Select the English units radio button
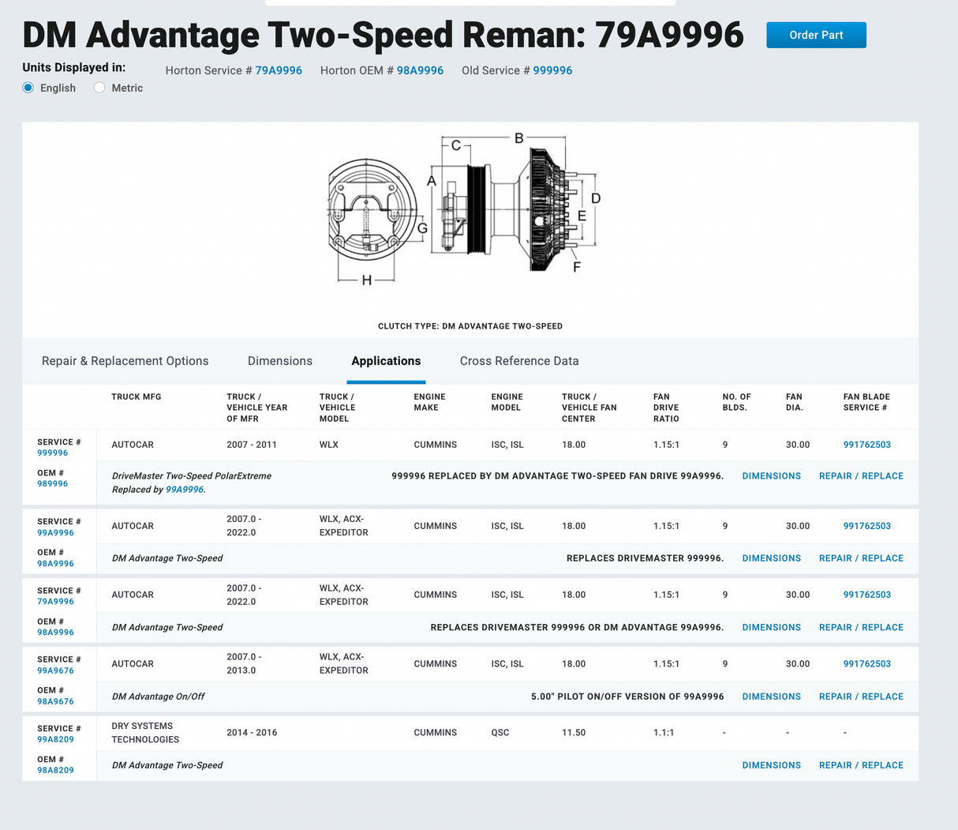The height and width of the screenshot is (830, 958). coord(28,88)
